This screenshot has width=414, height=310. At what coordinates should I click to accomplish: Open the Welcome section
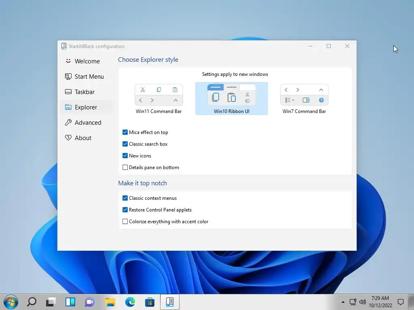[x=86, y=61]
